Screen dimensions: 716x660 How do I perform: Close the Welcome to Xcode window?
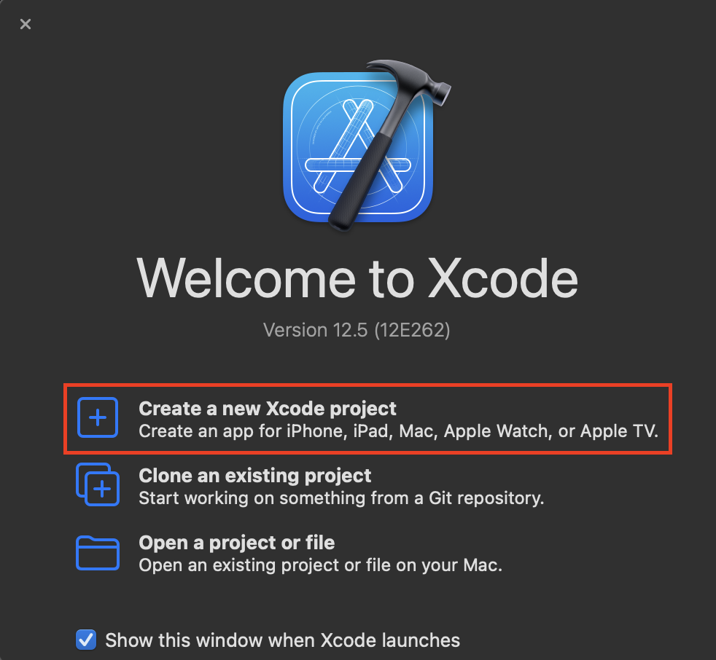click(x=26, y=24)
